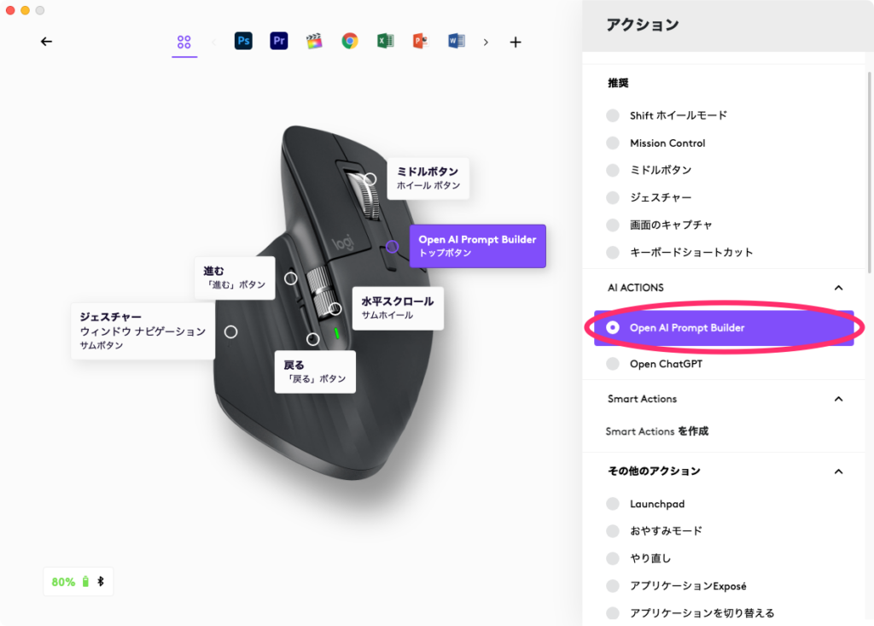Viewport: 874px width, 626px height.
Task: Click the Bluetooth connection icon
Action: 101,582
